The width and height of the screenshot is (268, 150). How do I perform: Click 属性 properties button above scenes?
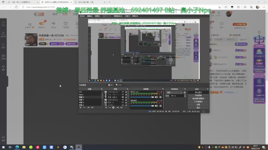pyautogui.click(x=111, y=85)
